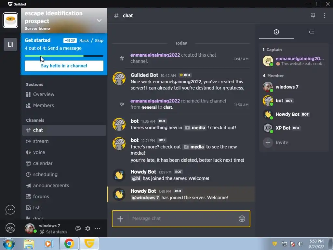Click Skip in Get started panel

[99, 40]
